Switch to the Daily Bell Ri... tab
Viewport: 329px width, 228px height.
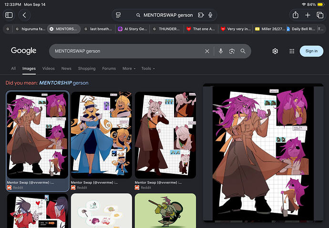click(301, 29)
